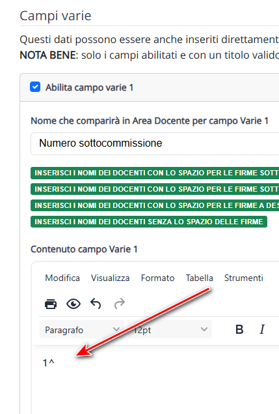Open preview with the eye icon
The height and width of the screenshot is (414, 279).
point(73,304)
